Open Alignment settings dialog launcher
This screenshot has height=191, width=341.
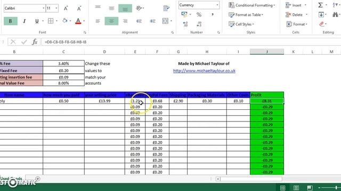tap(172, 32)
